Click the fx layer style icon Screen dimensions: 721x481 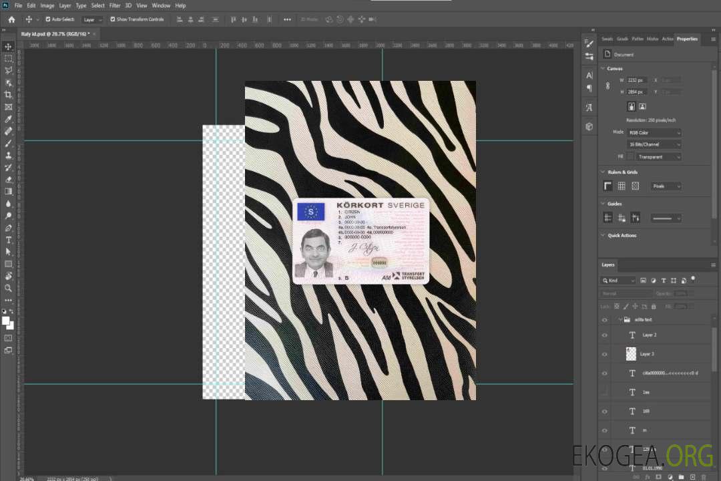click(648, 477)
